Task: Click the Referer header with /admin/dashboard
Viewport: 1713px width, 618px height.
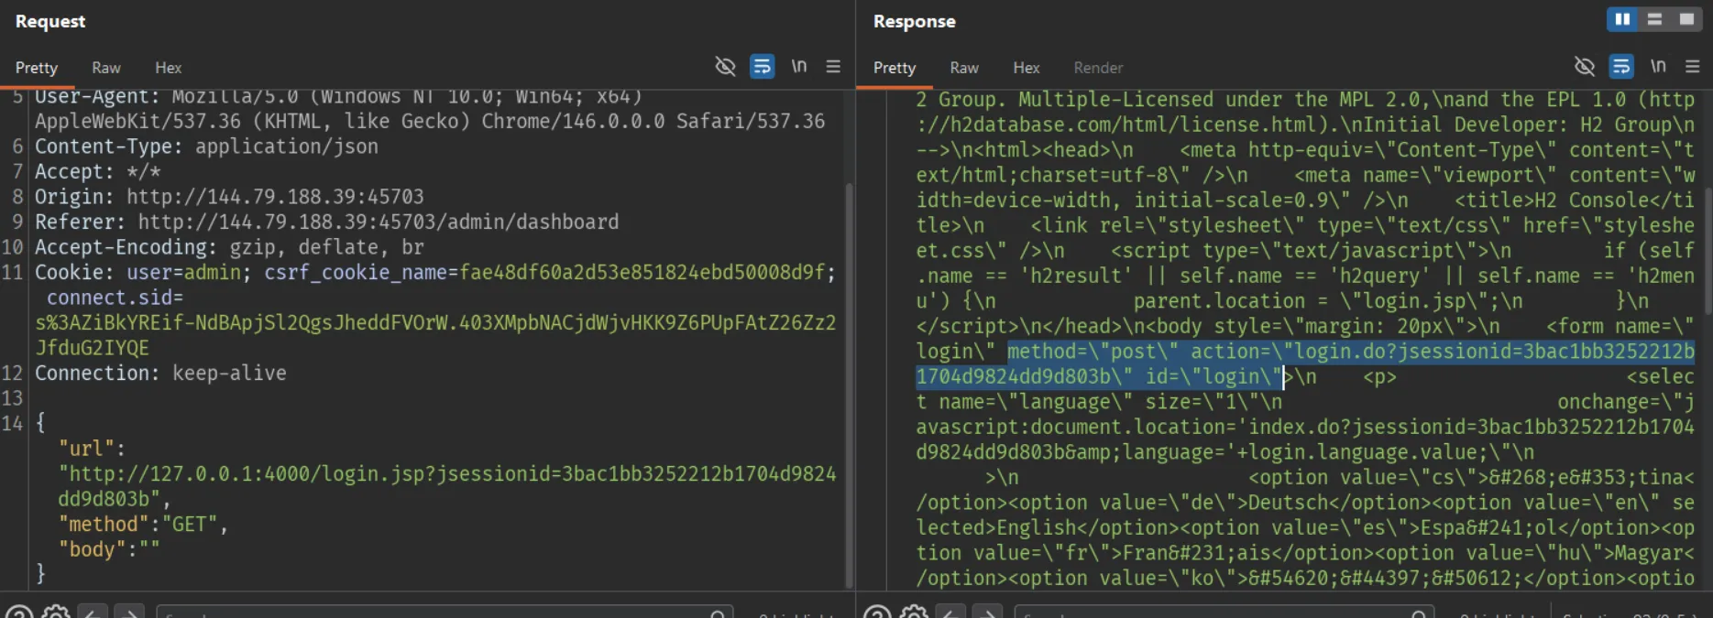Action: pyautogui.click(x=326, y=222)
